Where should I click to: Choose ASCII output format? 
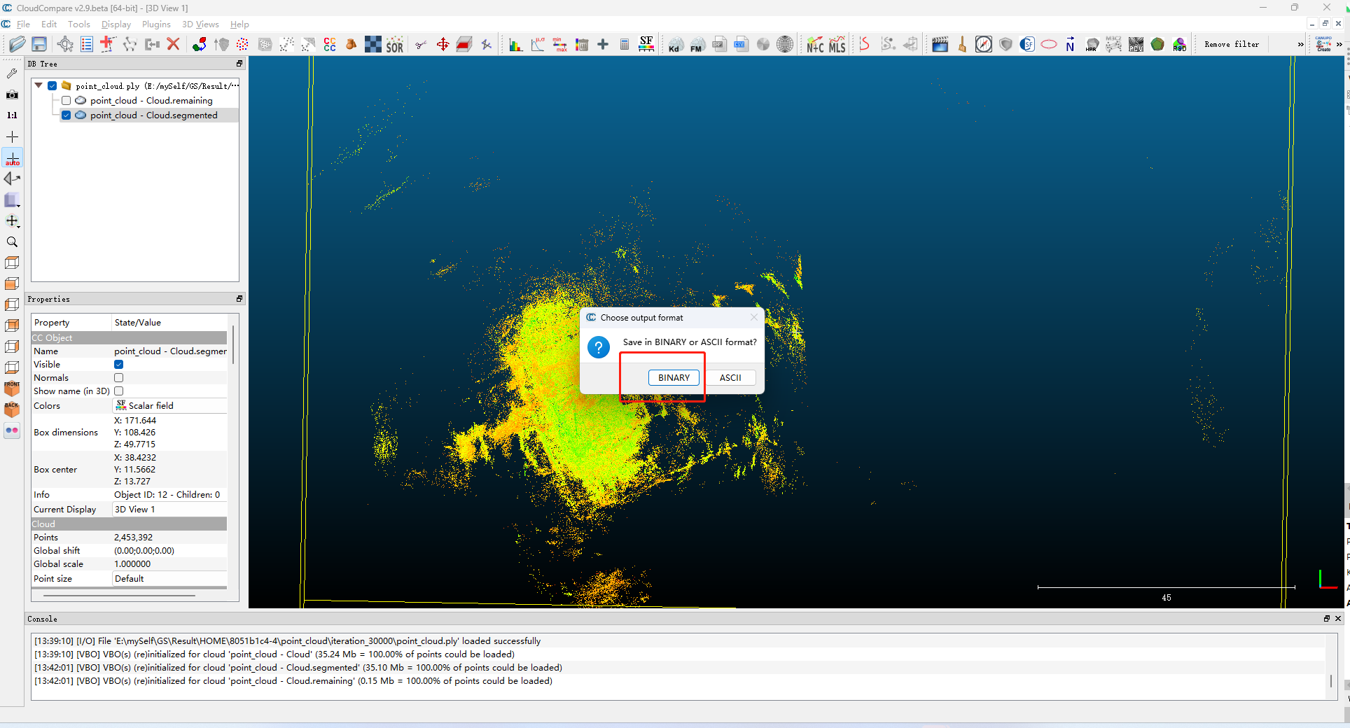click(730, 378)
